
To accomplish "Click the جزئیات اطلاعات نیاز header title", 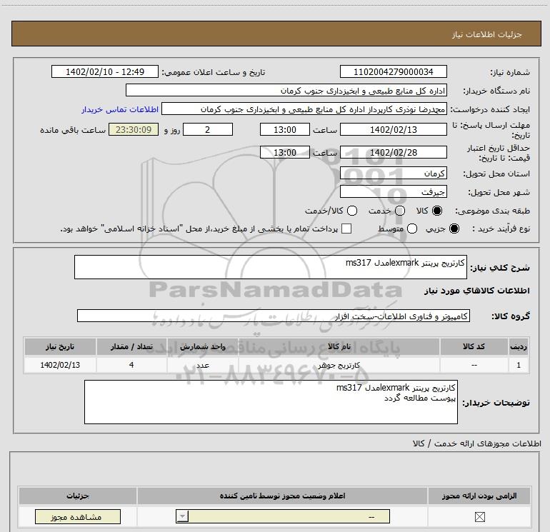I will point(486,34).
